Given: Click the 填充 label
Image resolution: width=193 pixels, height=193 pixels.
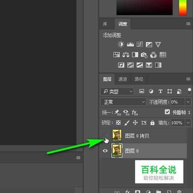Looking at the screenshot, I should click(x=164, y=123).
